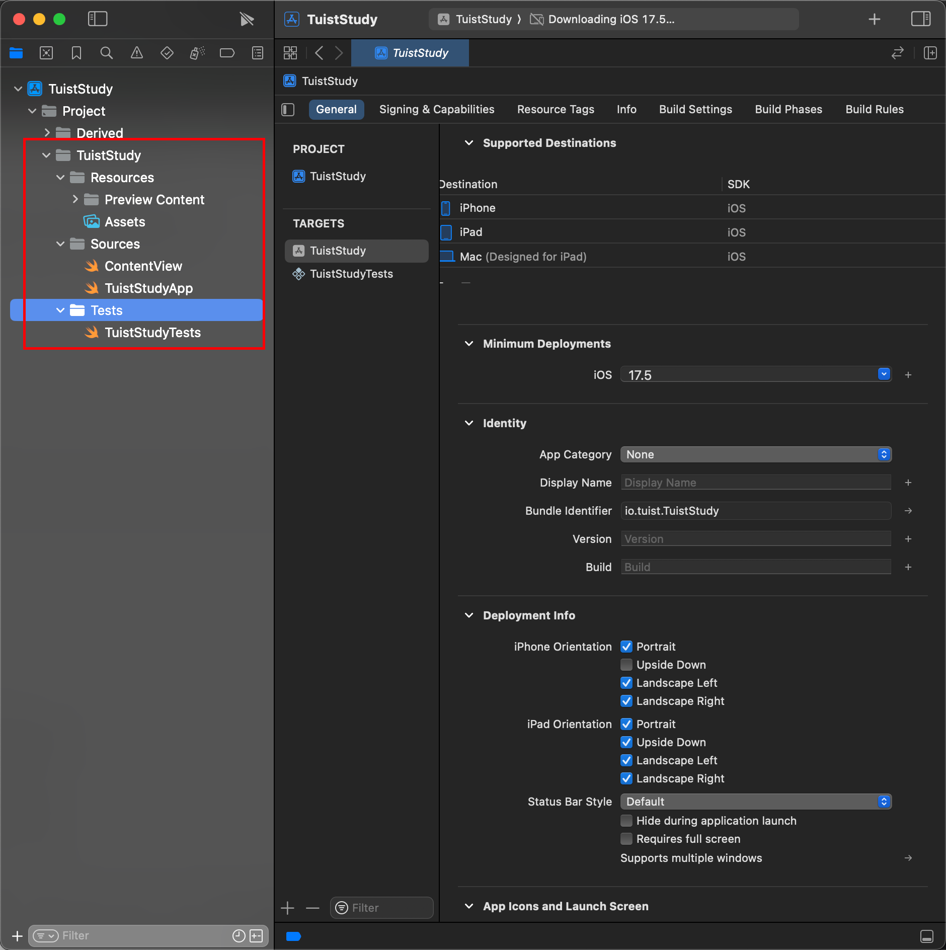The height and width of the screenshot is (950, 946).
Task: Switch to Build Settings tab
Action: (695, 110)
